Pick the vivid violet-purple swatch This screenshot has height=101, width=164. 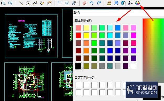(134, 51)
